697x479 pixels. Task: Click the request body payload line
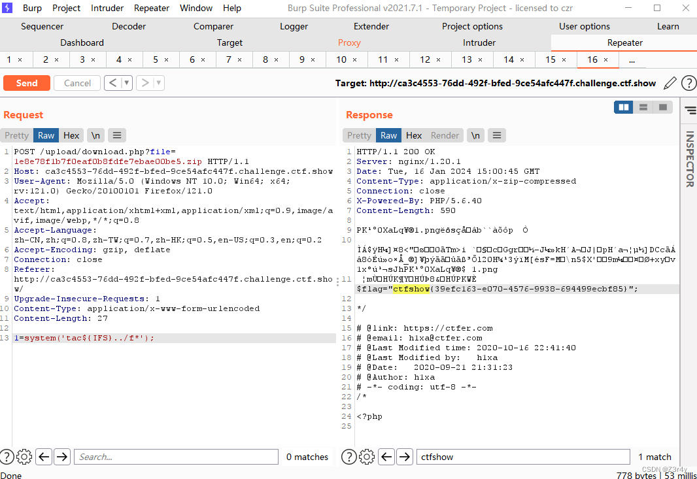174,338
